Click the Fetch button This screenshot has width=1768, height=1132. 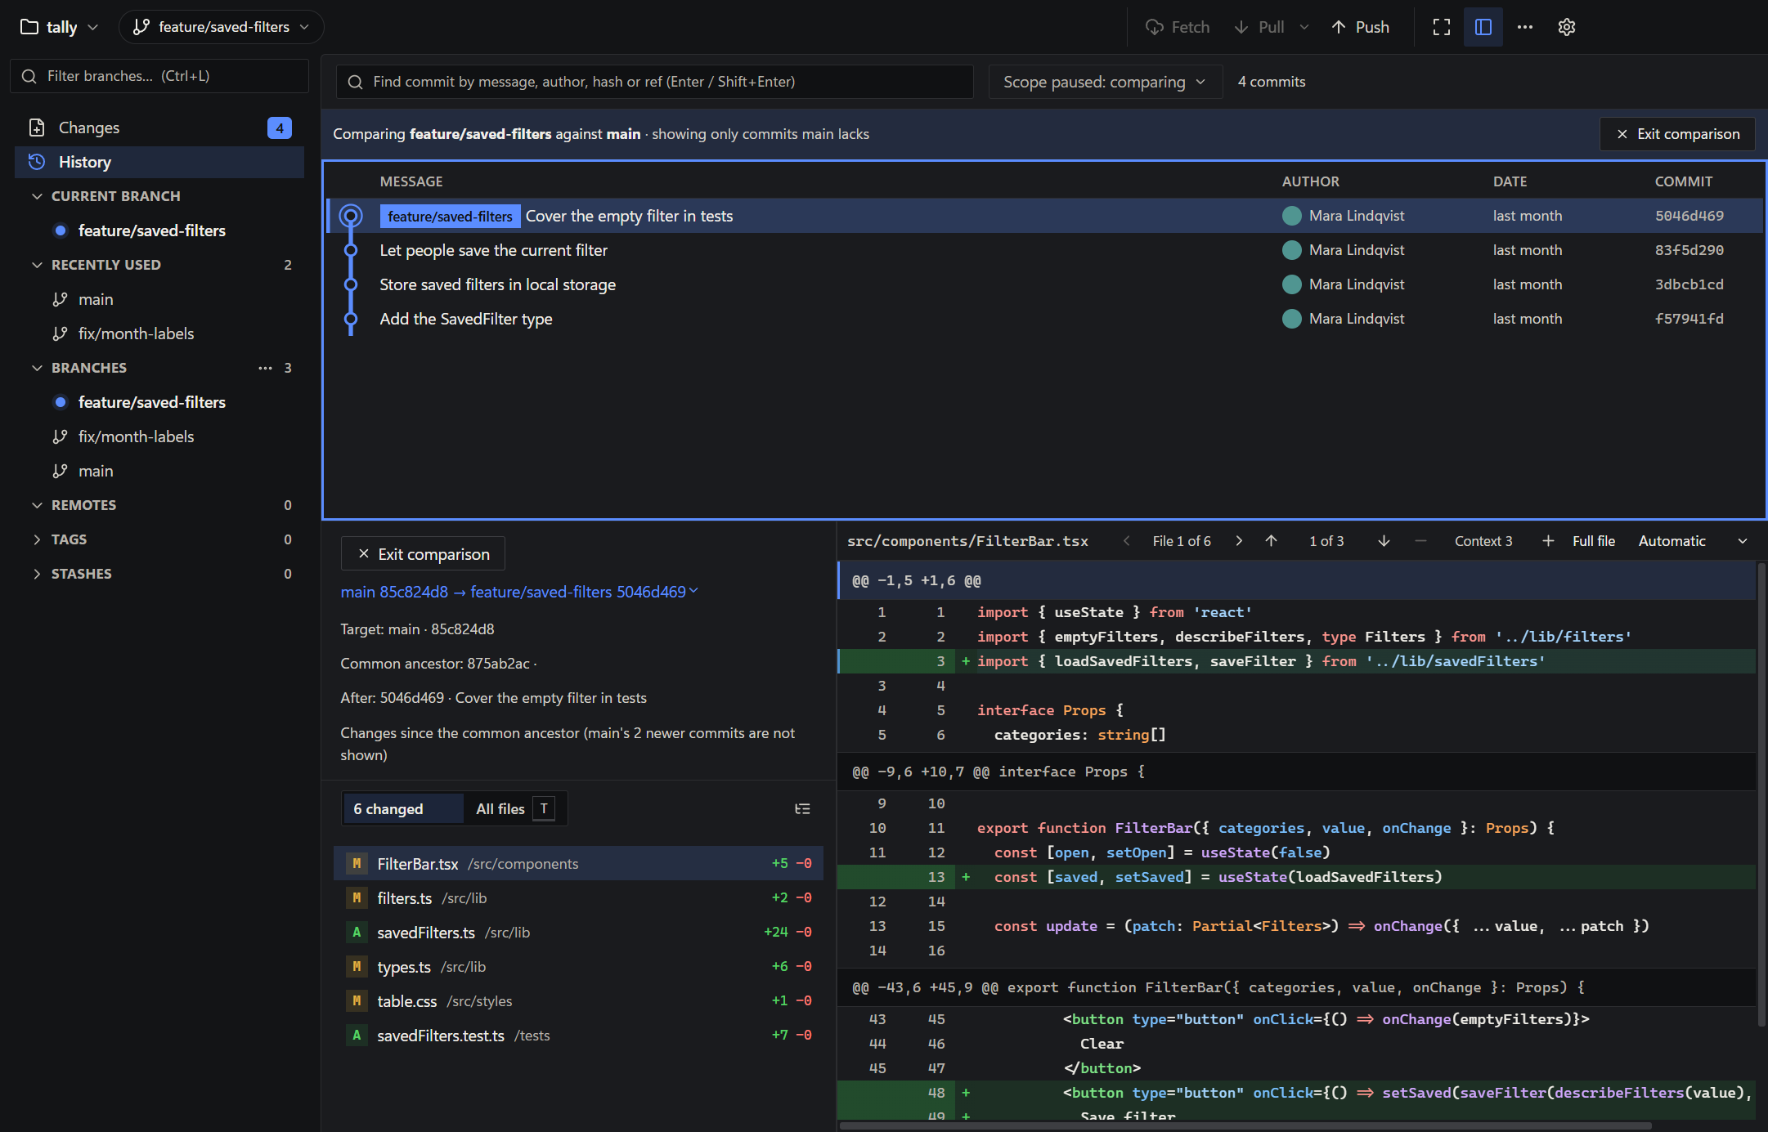point(1178,27)
